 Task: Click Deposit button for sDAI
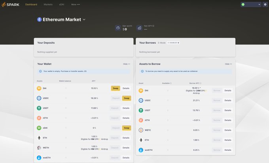[x=116, y=128]
